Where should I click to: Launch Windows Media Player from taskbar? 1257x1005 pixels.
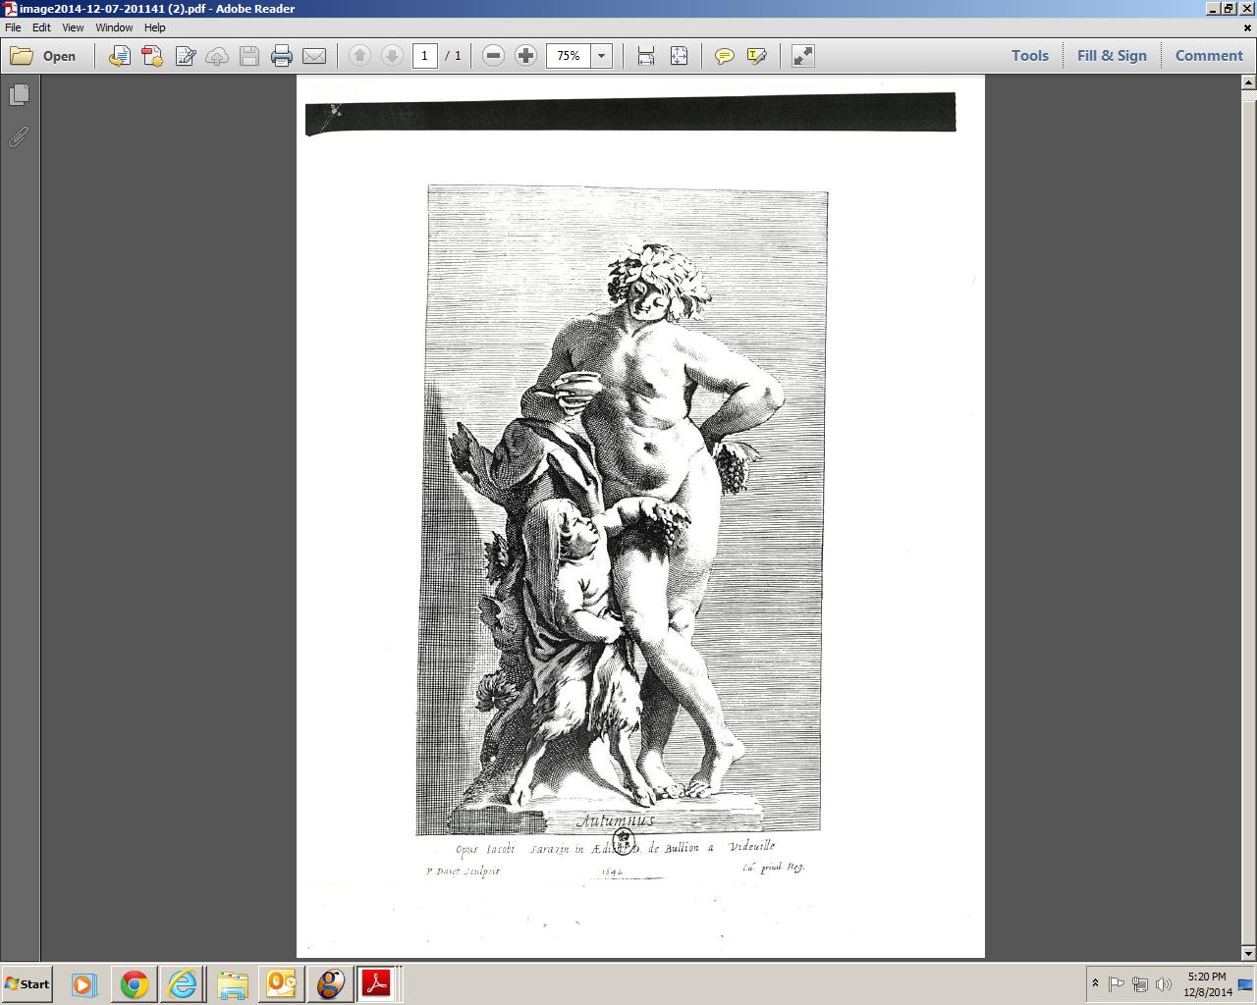point(82,983)
